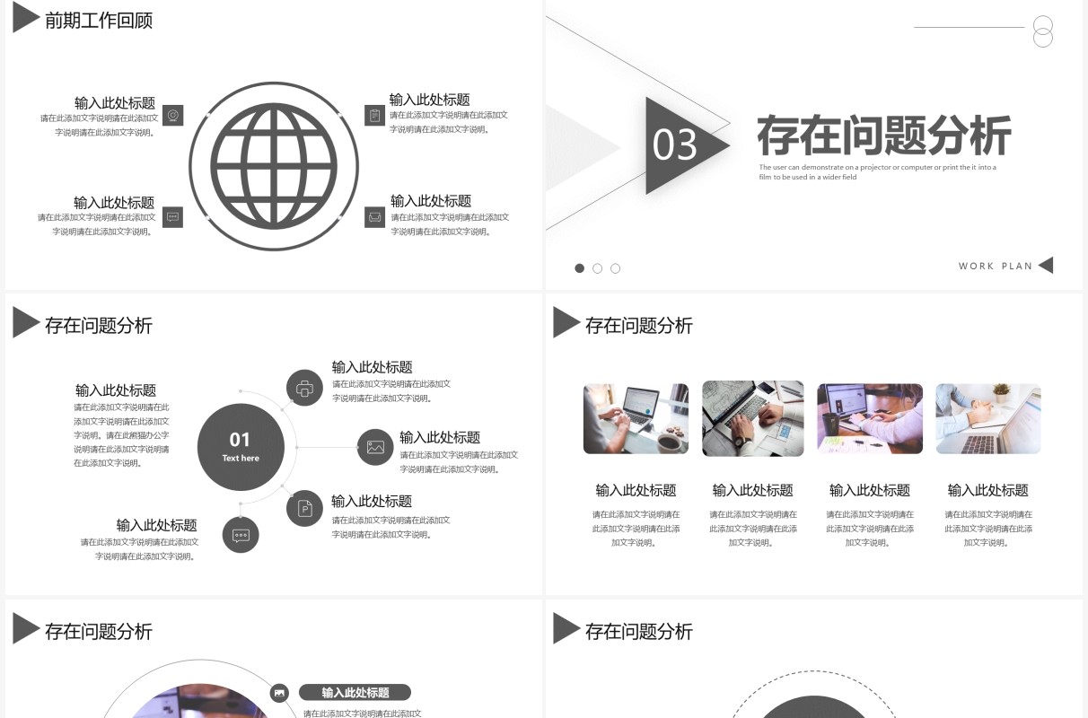Click the round printer icon
This screenshot has width=1088, height=718.
click(x=304, y=388)
